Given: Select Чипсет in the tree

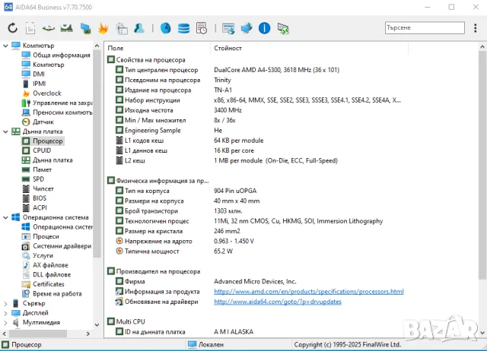Looking at the screenshot, I should click(43, 188).
